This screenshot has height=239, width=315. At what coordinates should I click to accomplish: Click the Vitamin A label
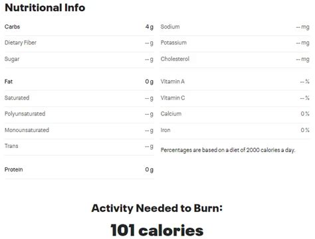(173, 82)
